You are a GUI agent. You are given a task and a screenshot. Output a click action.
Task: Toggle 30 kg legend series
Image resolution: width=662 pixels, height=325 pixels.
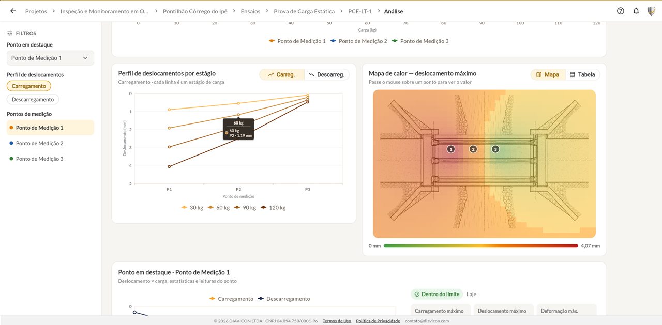click(192, 208)
